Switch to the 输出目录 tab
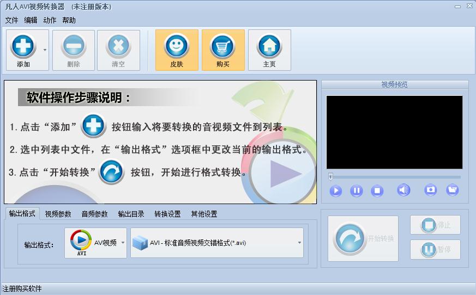 tap(131, 214)
